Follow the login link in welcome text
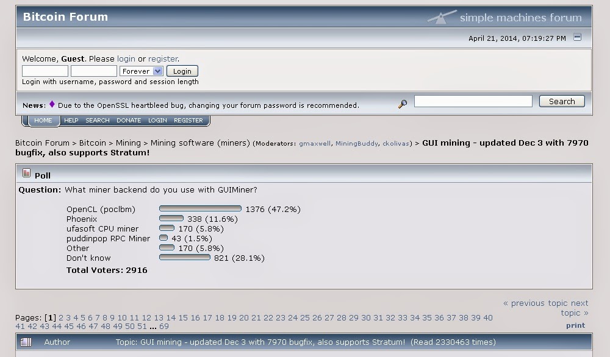This screenshot has width=610, height=357. pos(126,58)
